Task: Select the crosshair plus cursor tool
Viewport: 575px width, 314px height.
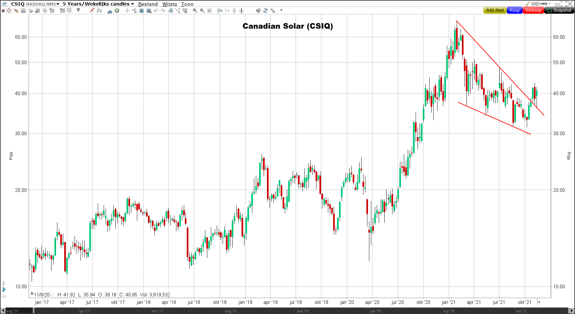Action: (x=127, y=10)
